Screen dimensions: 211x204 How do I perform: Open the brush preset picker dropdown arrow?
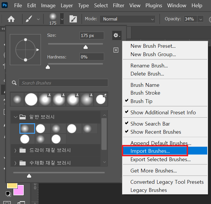coord(62,19)
